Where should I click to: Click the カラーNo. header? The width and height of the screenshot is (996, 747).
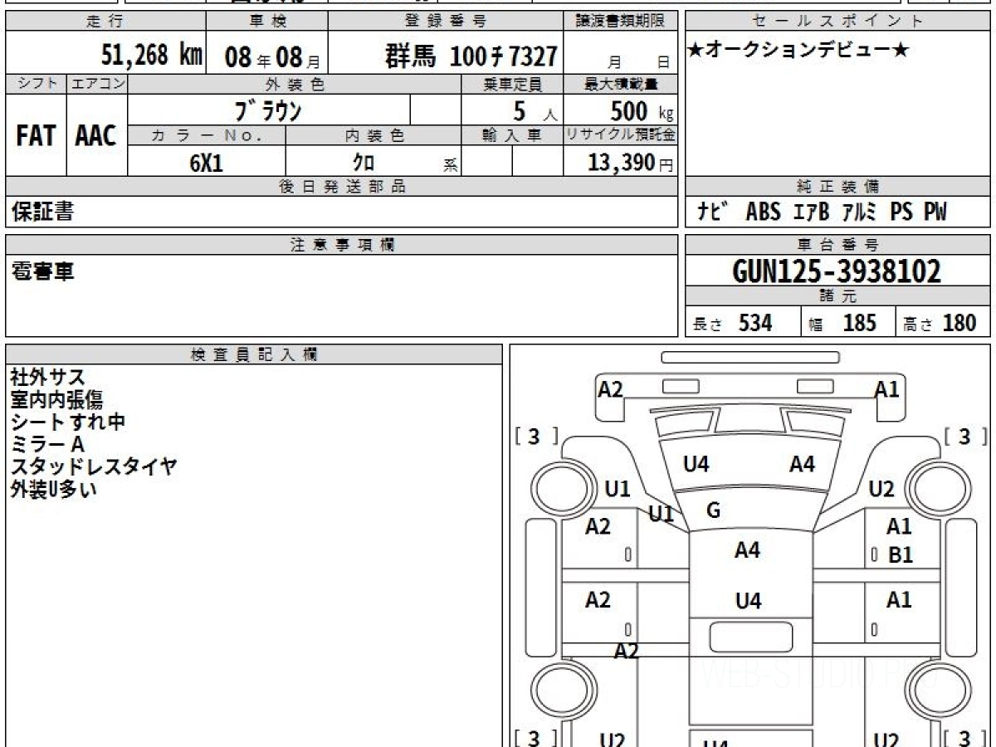[207, 136]
